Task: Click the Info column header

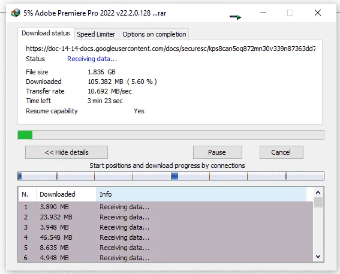Action: pos(201,194)
